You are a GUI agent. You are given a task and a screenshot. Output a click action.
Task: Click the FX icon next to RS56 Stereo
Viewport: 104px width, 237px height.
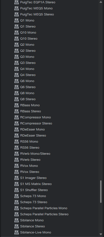point(17,148)
